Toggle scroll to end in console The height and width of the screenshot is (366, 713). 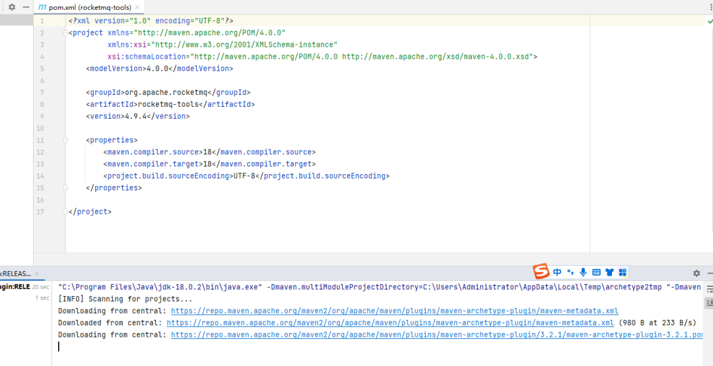[x=709, y=303]
